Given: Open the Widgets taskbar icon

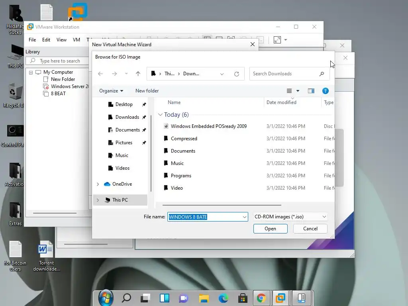Looking at the screenshot, I should pyautogui.click(x=165, y=298).
